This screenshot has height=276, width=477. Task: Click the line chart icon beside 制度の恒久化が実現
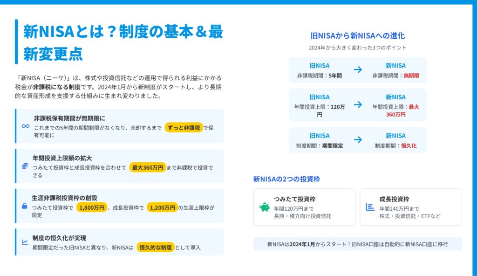click(x=25, y=242)
